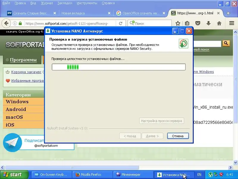Open the Закладки menu
The height and width of the screenshot is (179, 238).
click(x=65, y=3)
